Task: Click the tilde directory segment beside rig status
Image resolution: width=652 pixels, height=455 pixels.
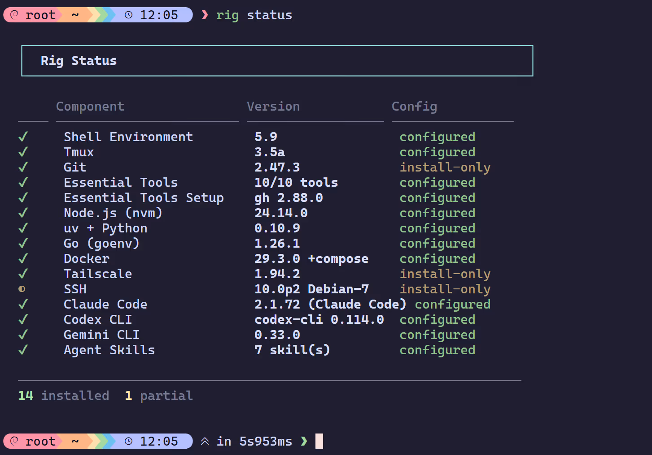Action: (x=75, y=15)
